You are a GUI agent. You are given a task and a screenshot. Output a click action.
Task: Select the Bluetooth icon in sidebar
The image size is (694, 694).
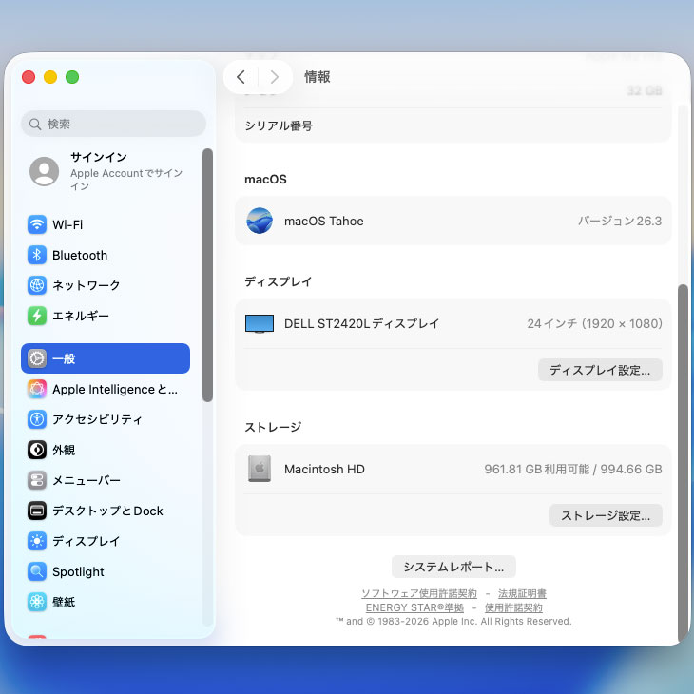[37, 256]
